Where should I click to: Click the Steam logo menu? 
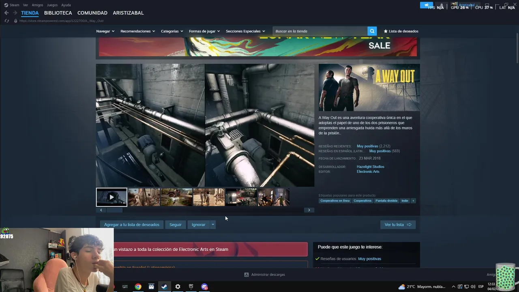click(x=6, y=5)
